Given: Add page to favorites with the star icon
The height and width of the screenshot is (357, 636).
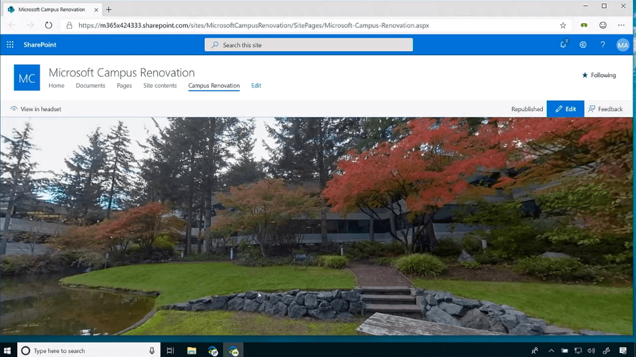Looking at the screenshot, I should pyautogui.click(x=563, y=25).
